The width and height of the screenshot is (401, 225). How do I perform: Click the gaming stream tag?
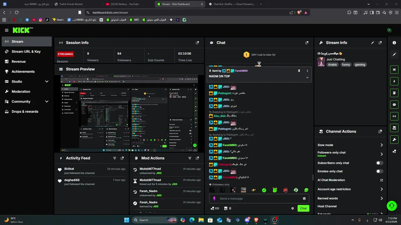pos(360,65)
